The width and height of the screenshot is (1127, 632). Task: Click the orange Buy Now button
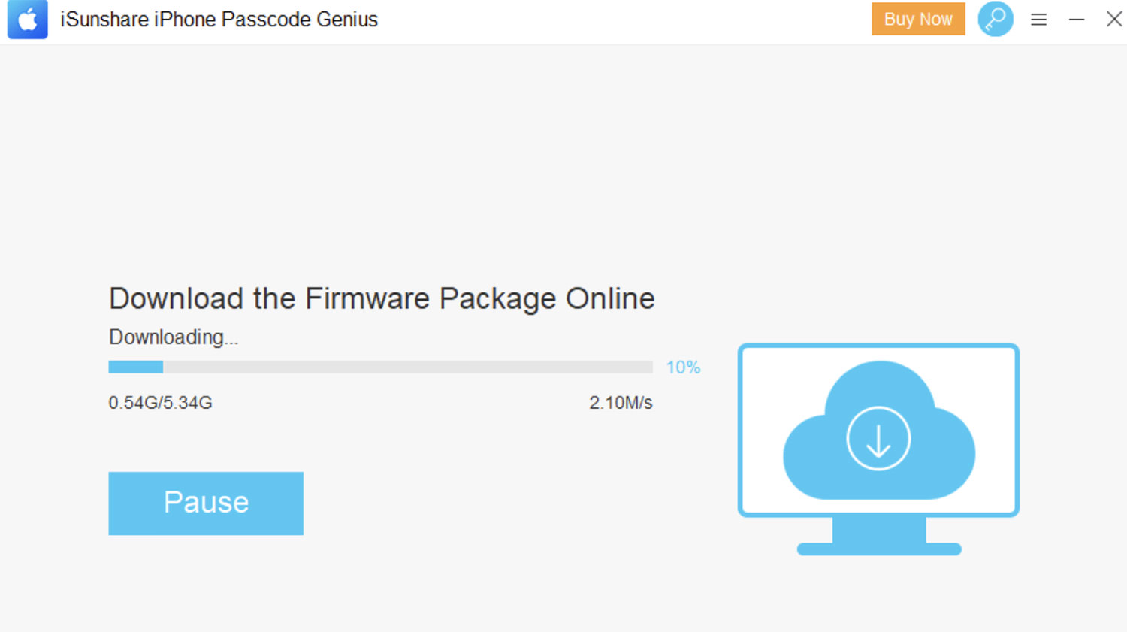(x=918, y=19)
